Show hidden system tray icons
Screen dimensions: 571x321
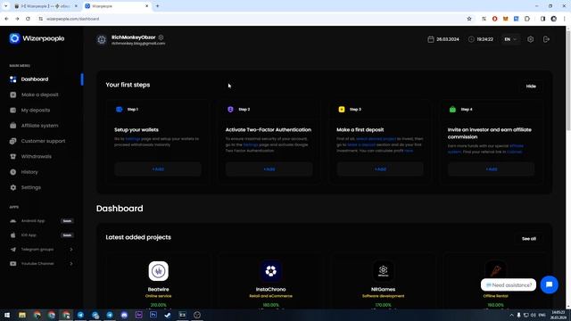[511, 315]
